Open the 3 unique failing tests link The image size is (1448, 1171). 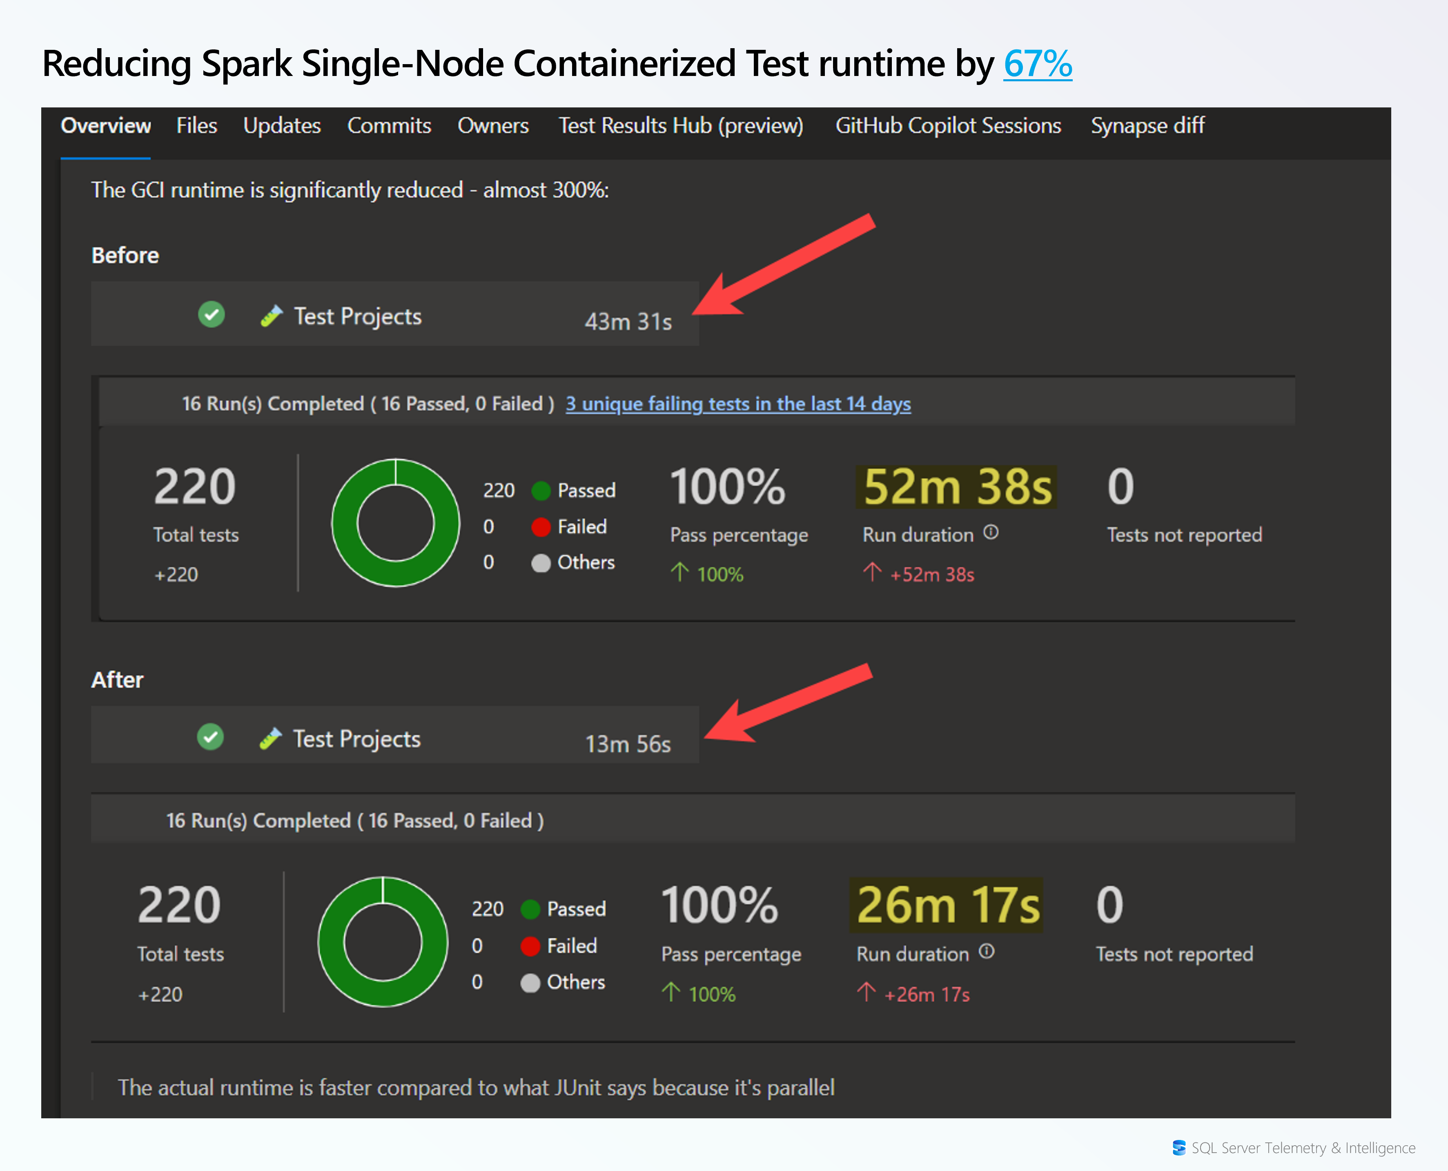[738, 404]
